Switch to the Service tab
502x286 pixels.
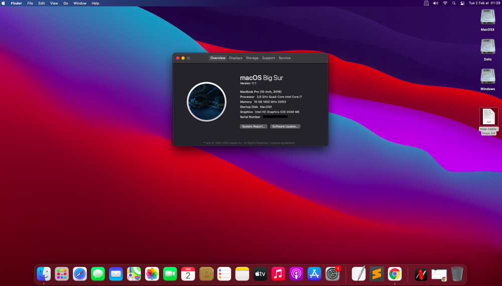pyautogui.click(x=285, y=58)
